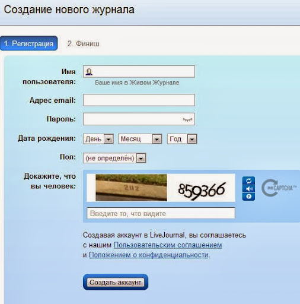Click into the Адрес email field

[139, 100]
